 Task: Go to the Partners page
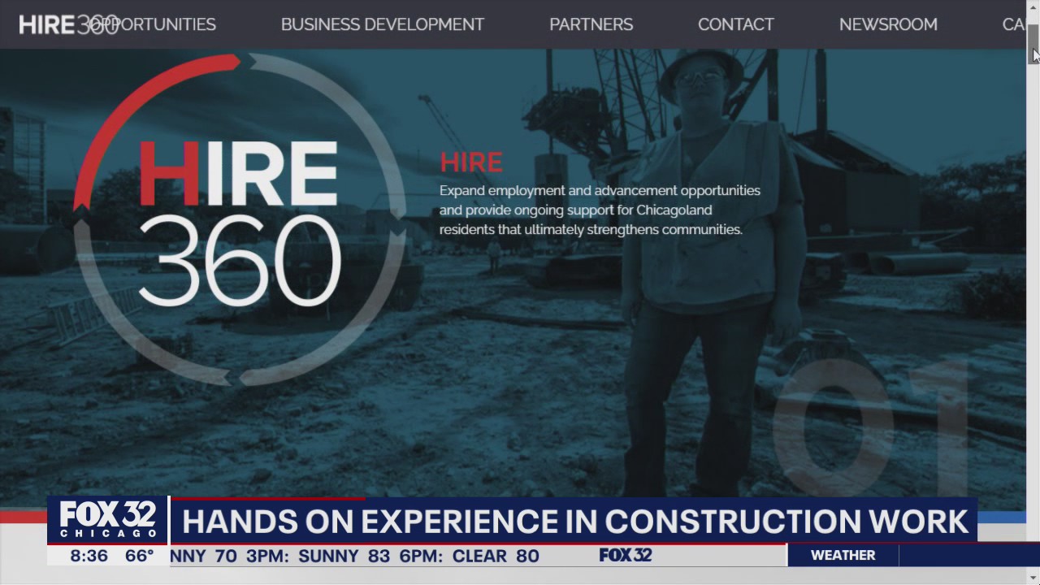[x=591, y=24]
